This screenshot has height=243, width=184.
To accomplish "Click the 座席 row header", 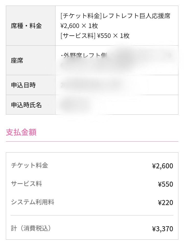I will (x=17, y=60).
